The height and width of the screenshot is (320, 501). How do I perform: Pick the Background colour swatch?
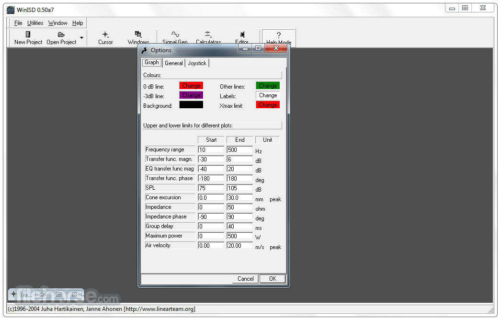(191, 105)
